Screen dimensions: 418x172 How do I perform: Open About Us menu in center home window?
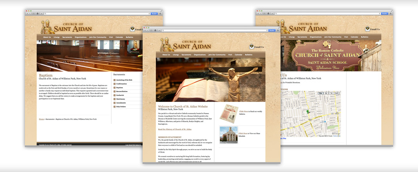pos(166,55)
